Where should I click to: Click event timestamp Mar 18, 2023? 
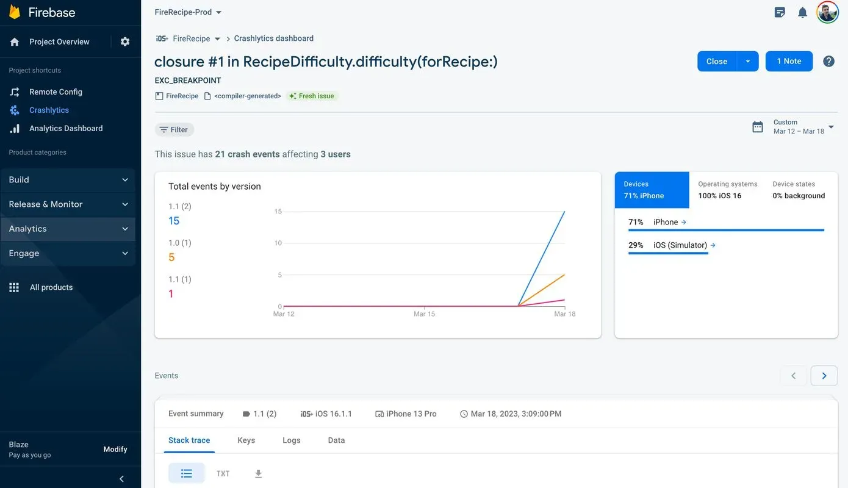pos(511,414)
